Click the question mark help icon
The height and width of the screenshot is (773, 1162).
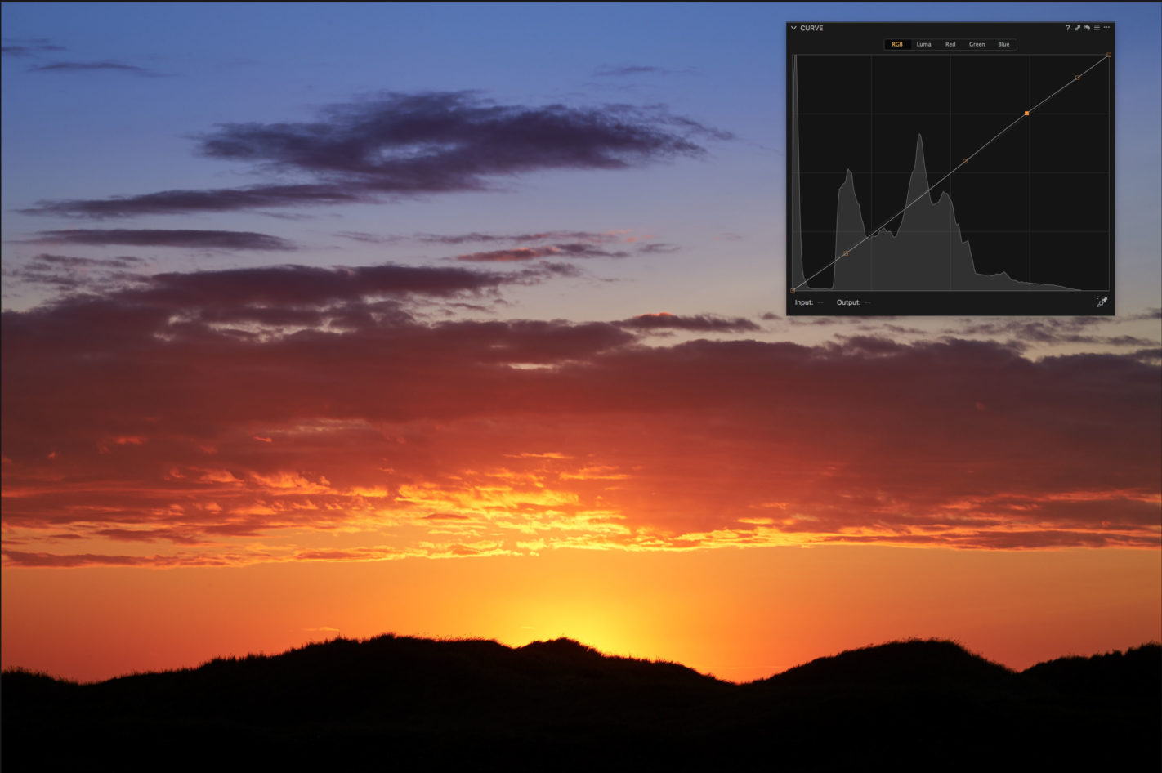click(1067, 27)
